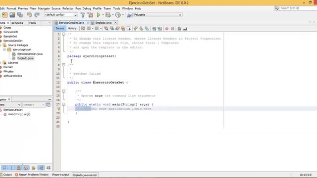Toggle Rectangular Selection icon

(x=129, y=29)
